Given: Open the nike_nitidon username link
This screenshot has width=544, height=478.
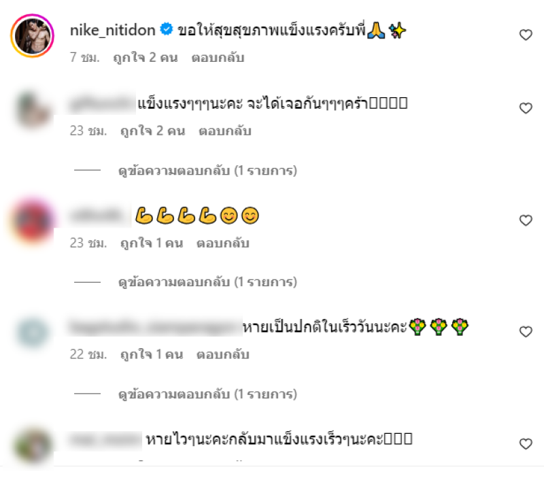Looking at the screenshot, I should coord(112,31).
